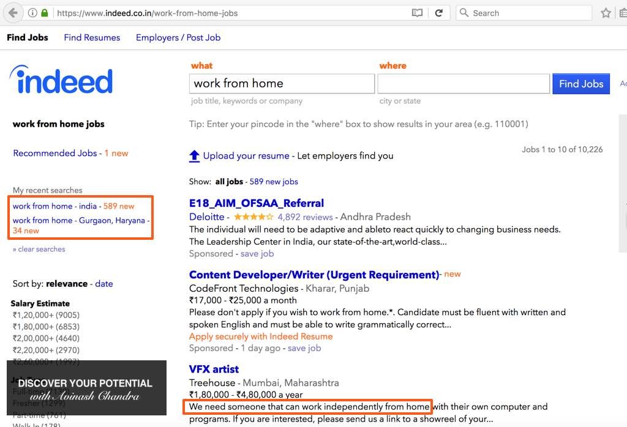Click the magnifier icon in browser search box
This screenshot has width=627, height=427.
pyautogui.click(x=464, y=13)
